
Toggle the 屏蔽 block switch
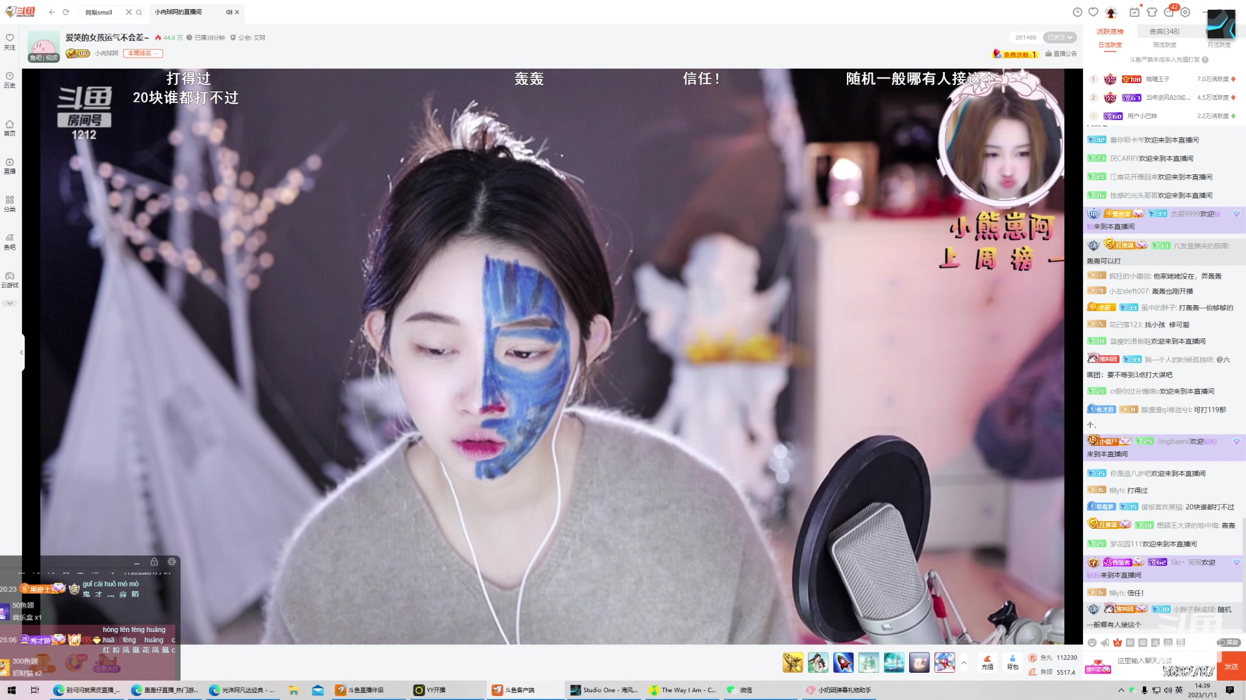tap(1228, 643)
